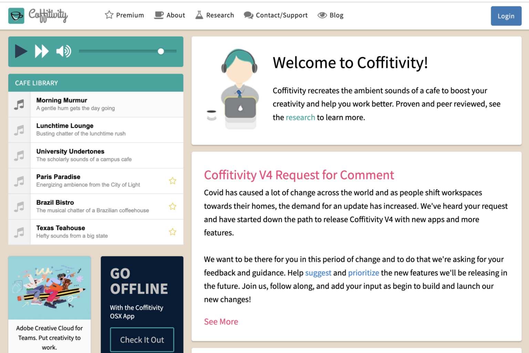
Task: Open the Premium menu item
Action: pyautogui.click(x=130, y=15)
